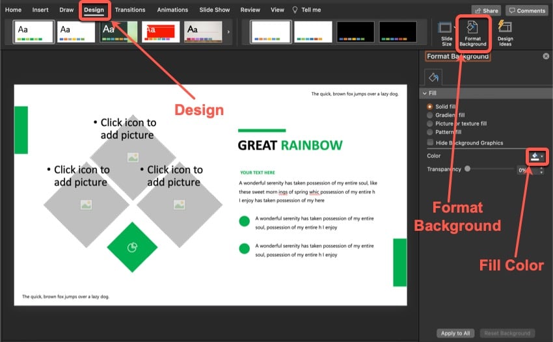553x342 pixels.
Task: Expand the themes gallery arrow
Action: (228, 32)
